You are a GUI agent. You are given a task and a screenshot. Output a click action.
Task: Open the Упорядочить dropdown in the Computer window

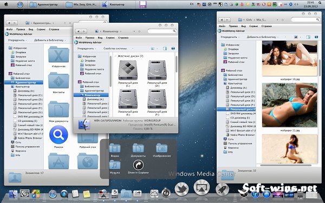pos(87,49)
